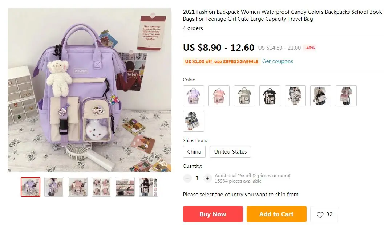Open the Get coupons link
The image size is (385, 225).
277,61
